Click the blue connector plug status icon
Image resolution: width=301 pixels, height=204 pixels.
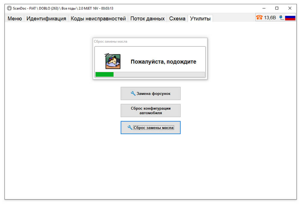281,18
